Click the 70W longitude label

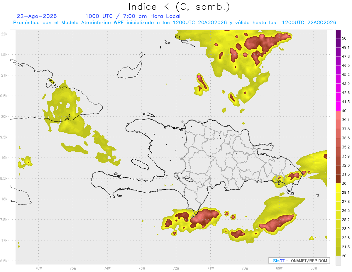coord(245,268)
